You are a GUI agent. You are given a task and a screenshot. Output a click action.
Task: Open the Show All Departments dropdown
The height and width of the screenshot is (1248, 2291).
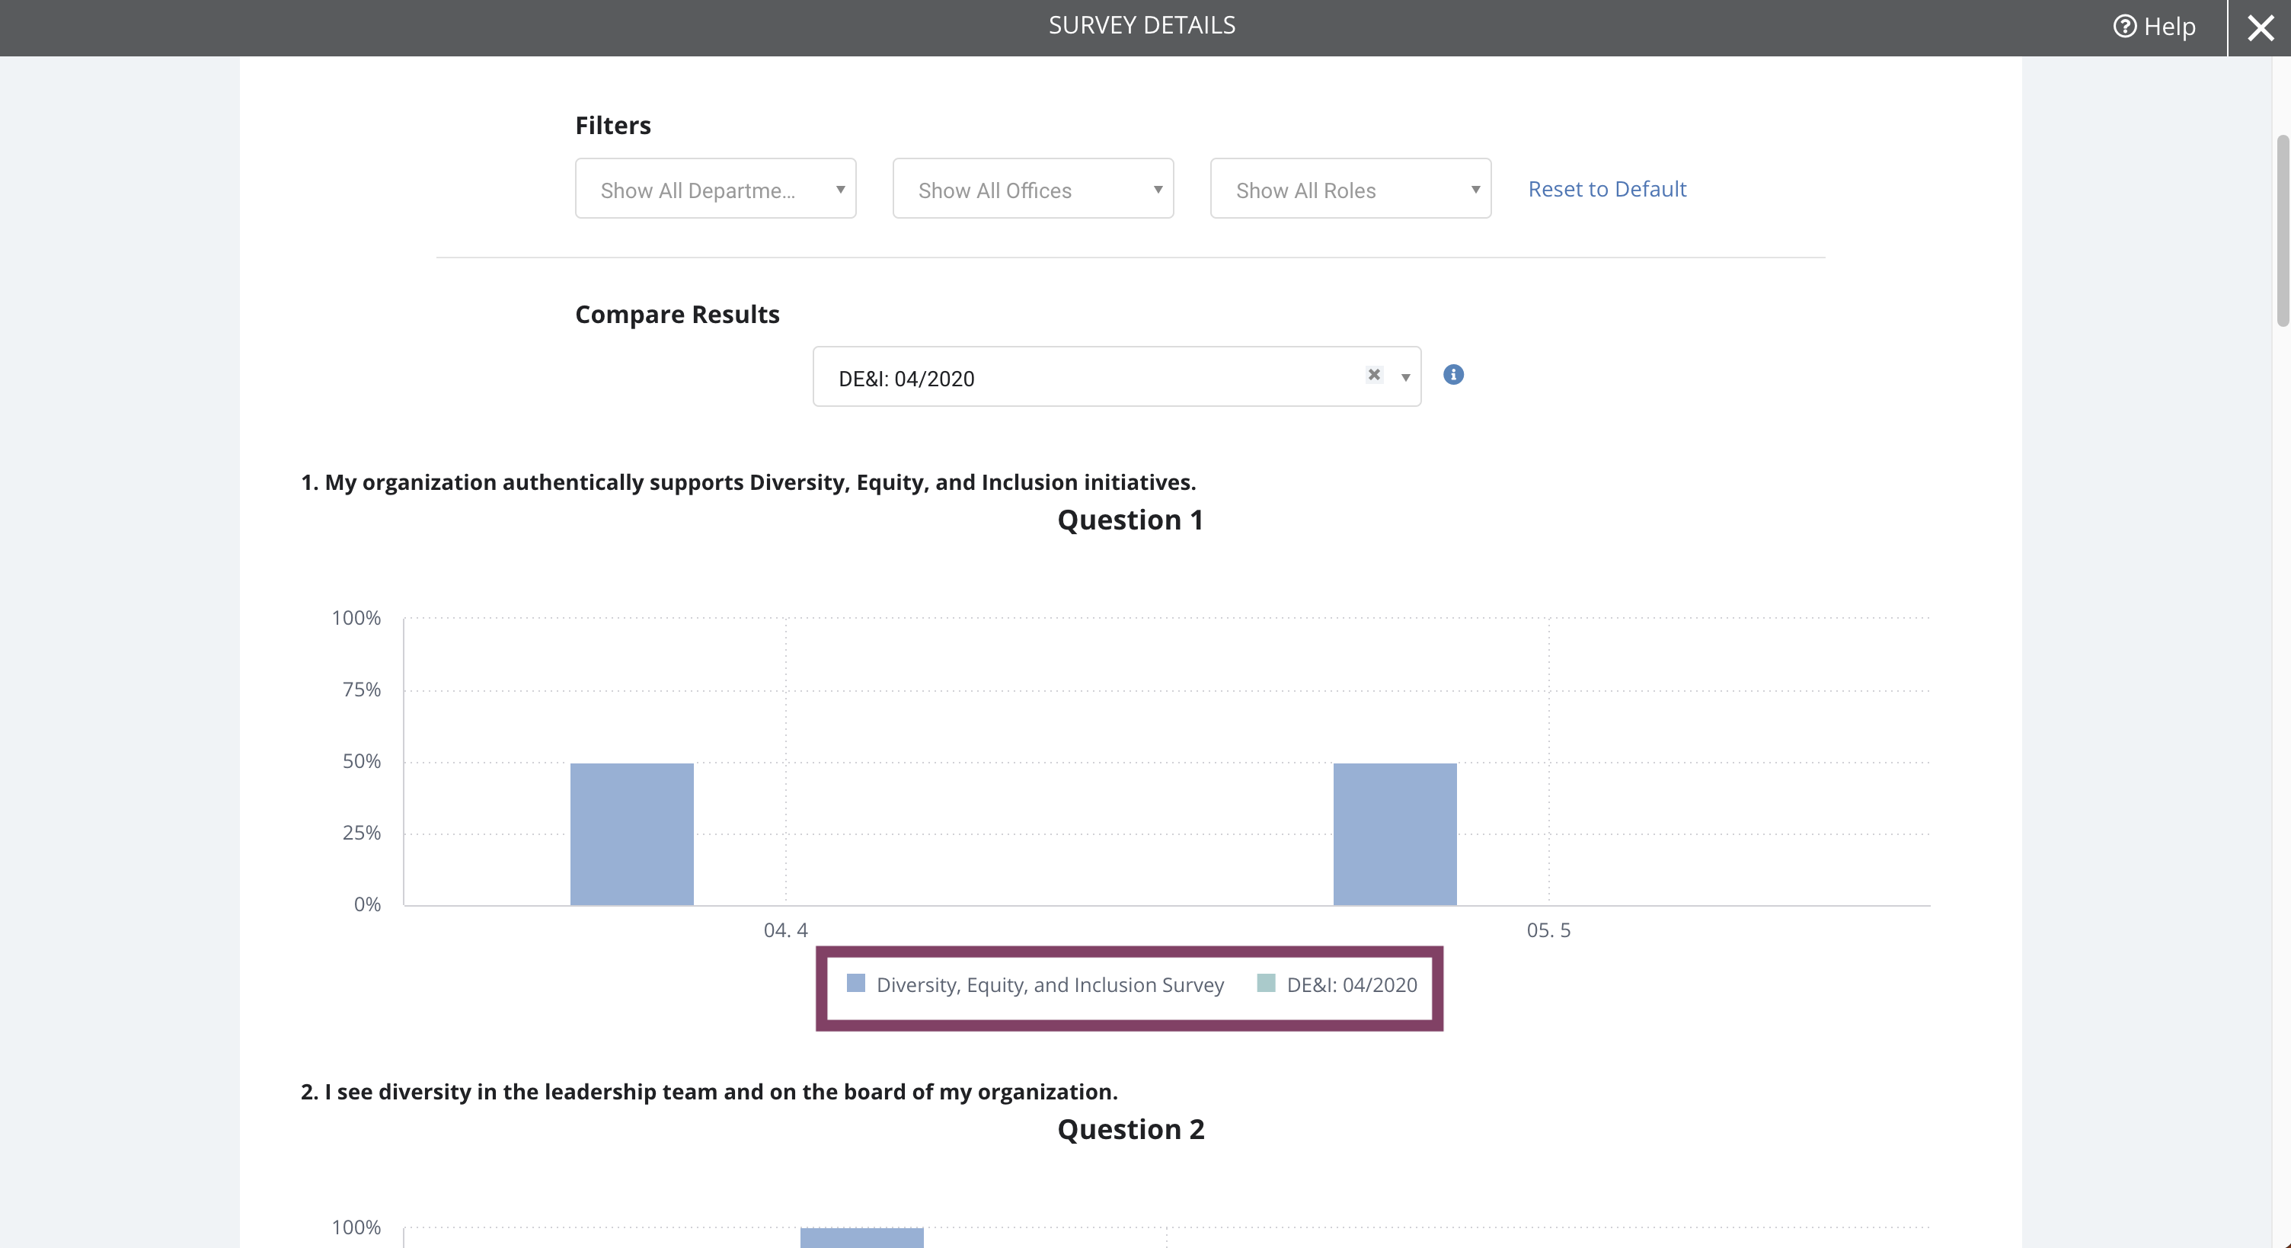point(715,189)
